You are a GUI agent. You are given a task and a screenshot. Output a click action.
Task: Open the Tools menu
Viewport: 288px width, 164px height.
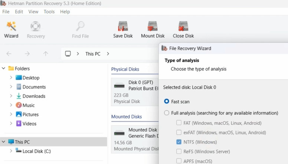tap(49, 11)
